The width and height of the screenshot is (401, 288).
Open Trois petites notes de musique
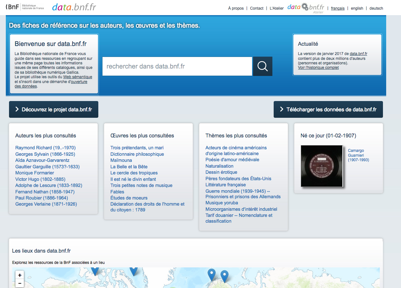click(141, 185)
